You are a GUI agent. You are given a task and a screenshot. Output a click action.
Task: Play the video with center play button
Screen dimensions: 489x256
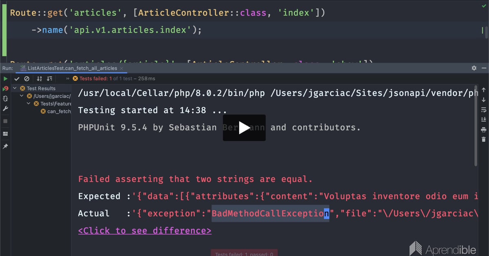tap(244, 128)
